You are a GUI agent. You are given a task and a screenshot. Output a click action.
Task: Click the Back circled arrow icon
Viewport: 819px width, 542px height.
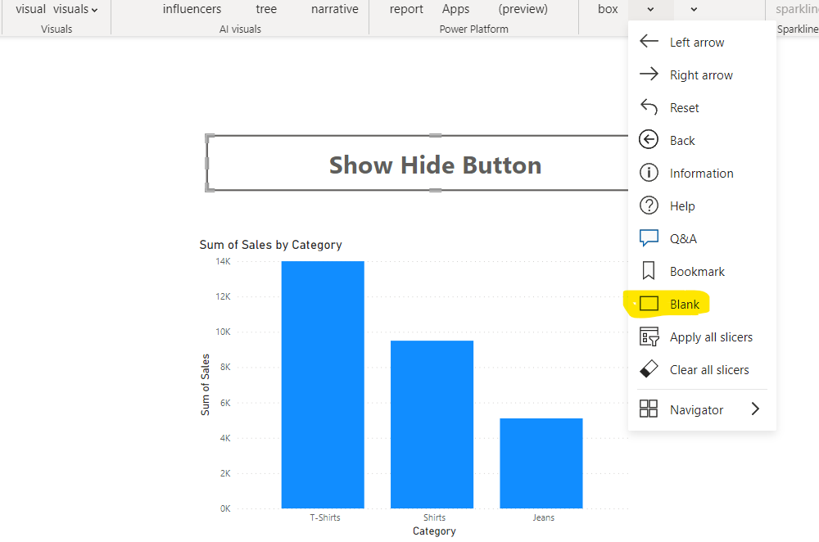click(649, 140)
